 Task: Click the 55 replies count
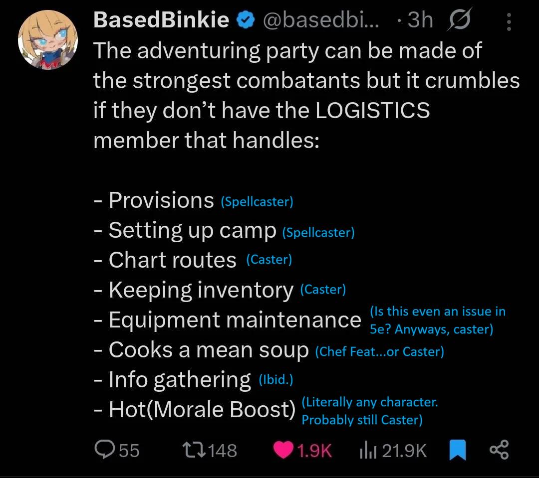(x=129, y=451)
